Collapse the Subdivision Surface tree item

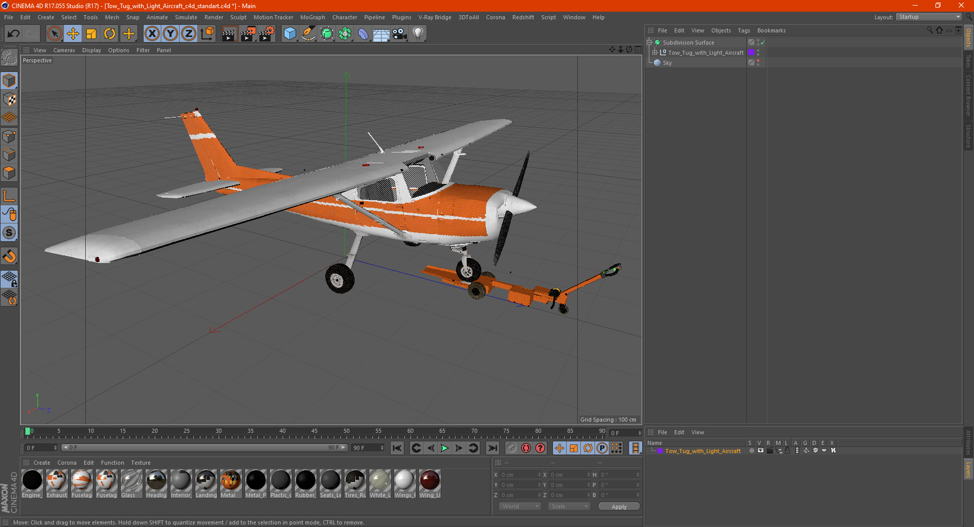click(649, 43)
